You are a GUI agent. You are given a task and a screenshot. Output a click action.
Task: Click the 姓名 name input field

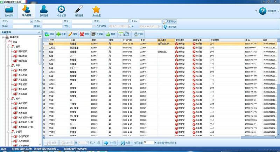[x=52, y=21]
